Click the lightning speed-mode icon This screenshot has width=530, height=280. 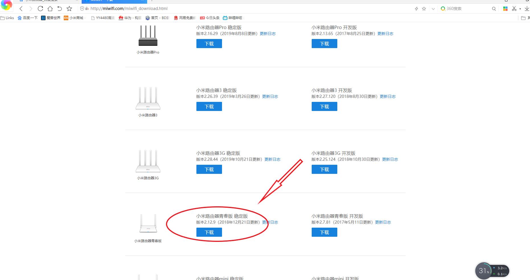pos(416,9)
